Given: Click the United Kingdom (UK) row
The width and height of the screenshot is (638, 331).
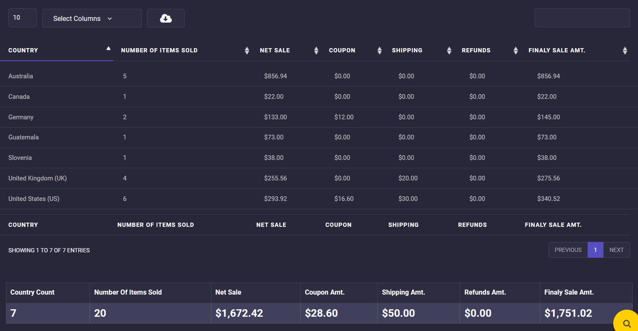Looking at the screenshot, I should point(38,178).
